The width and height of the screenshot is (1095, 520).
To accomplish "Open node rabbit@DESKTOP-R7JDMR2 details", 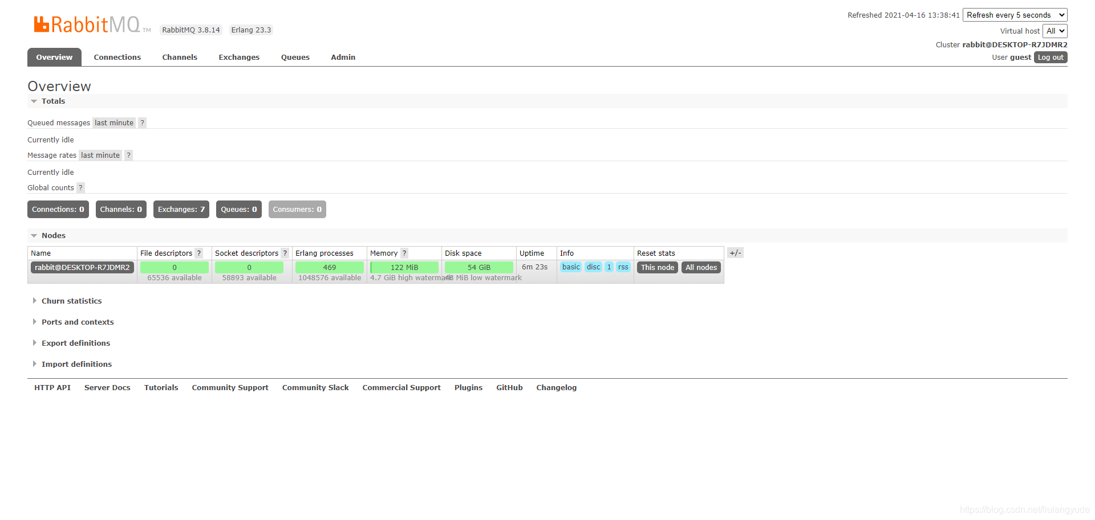I will click(x=82, y=268).
